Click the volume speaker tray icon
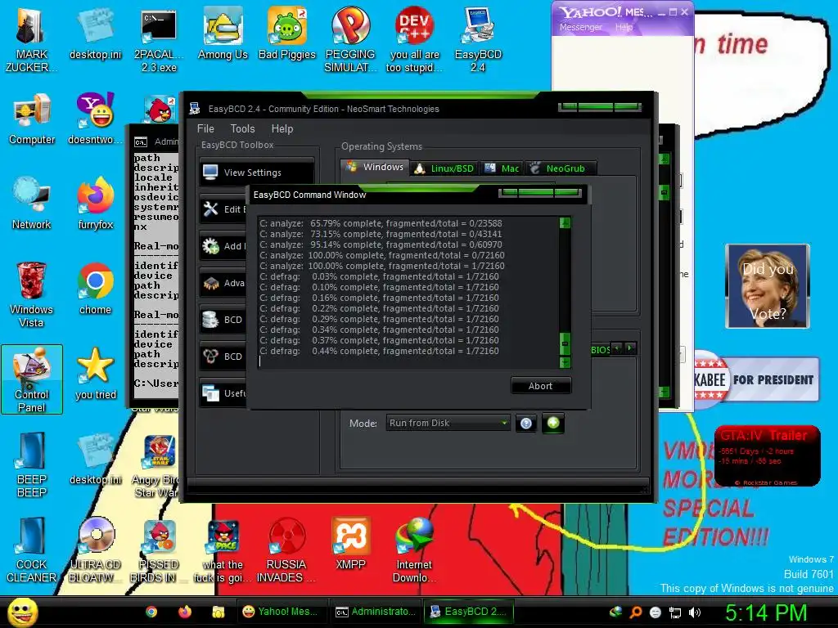This screenshot has width=838, height=628. pyautogui.click(x=695, y=612)
